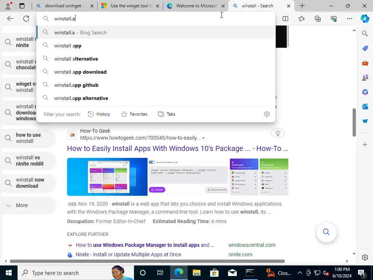The width and height of the screenshot is (373, 280).
Task: Click the horizontal page scrollbar thumb
Action: (147, 261)
